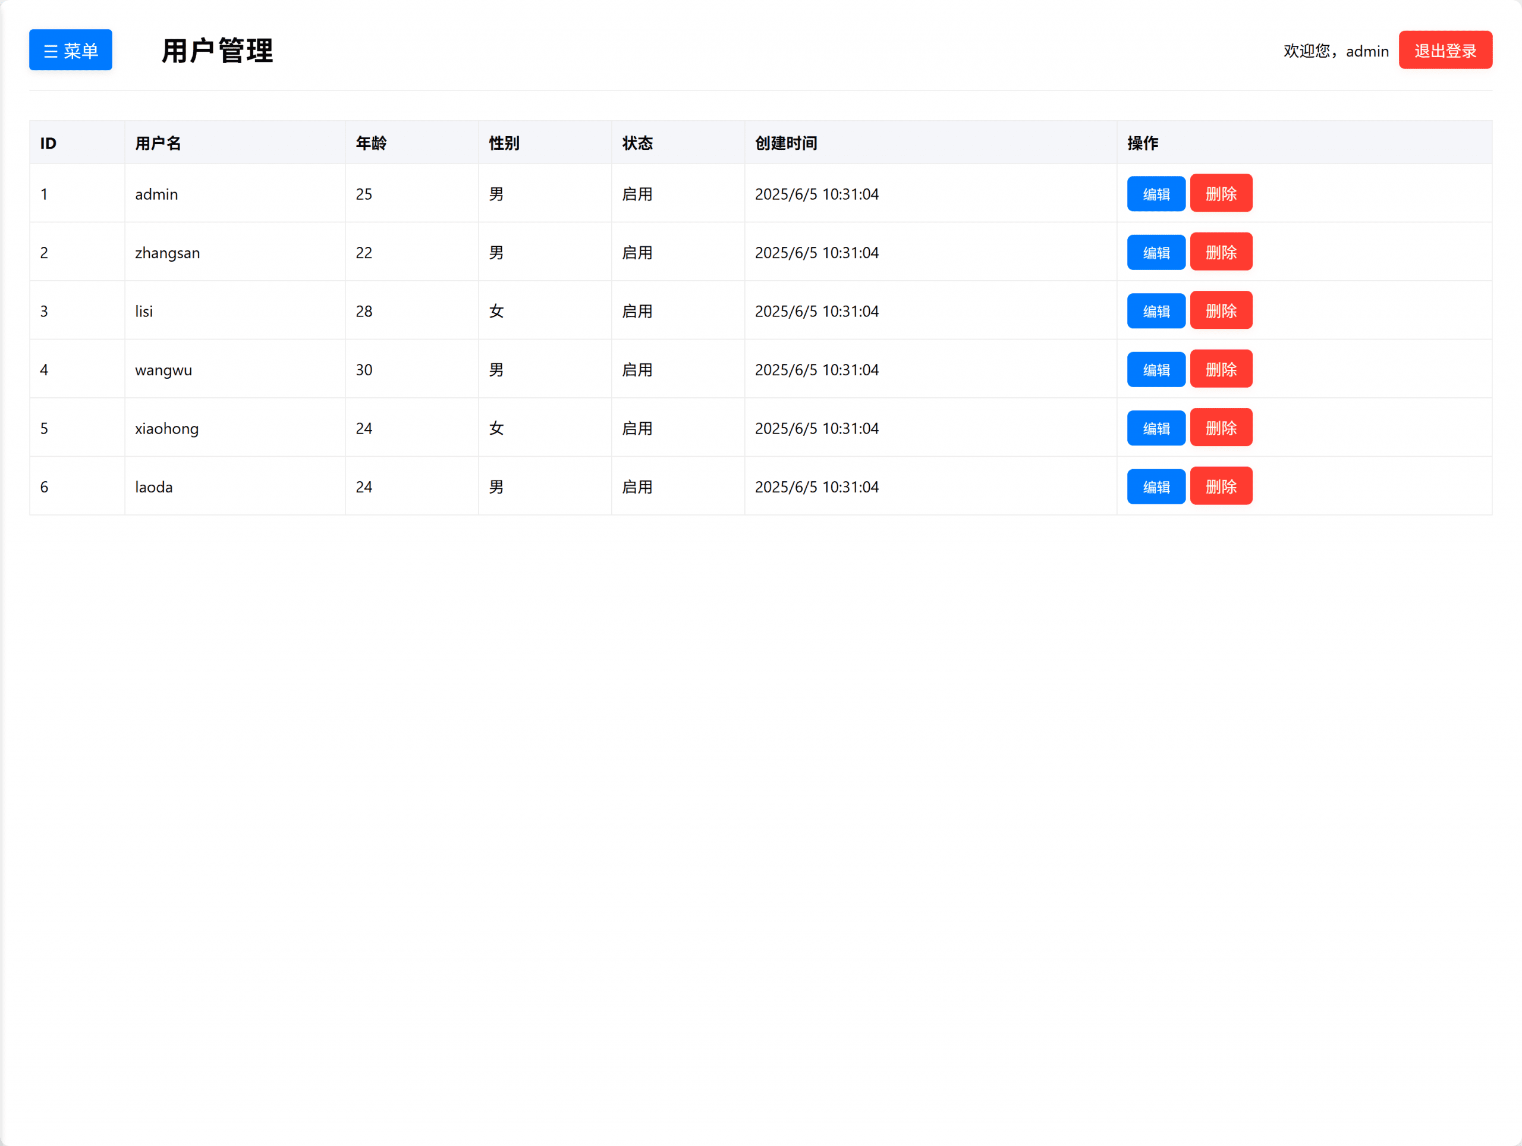Click the 用户名 column header
The height and width of the screenshot is (1146, 1522).
click(158, 143)
